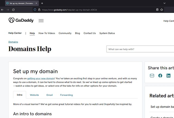174x118 pixels.
Task: Expand the list all tabs chevron
Action: (x=164, y=3)
